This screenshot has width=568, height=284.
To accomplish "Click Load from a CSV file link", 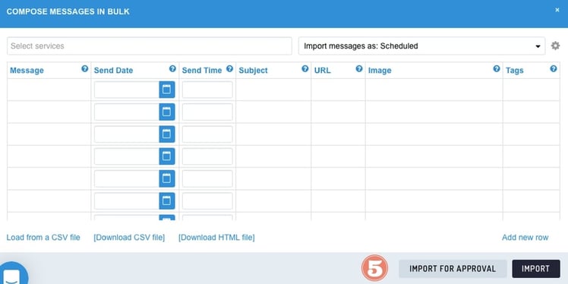I will (x=43, y=238).
